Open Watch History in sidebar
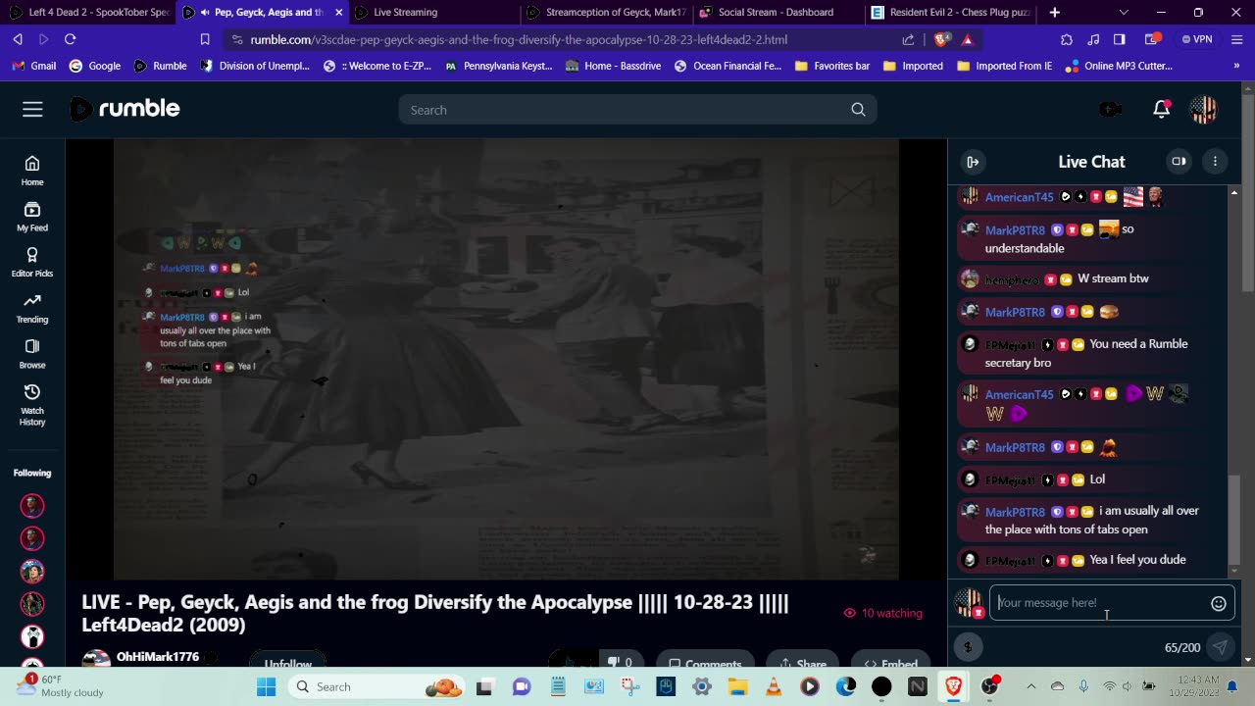1255x706 pixels. click(x=32, y=404)
